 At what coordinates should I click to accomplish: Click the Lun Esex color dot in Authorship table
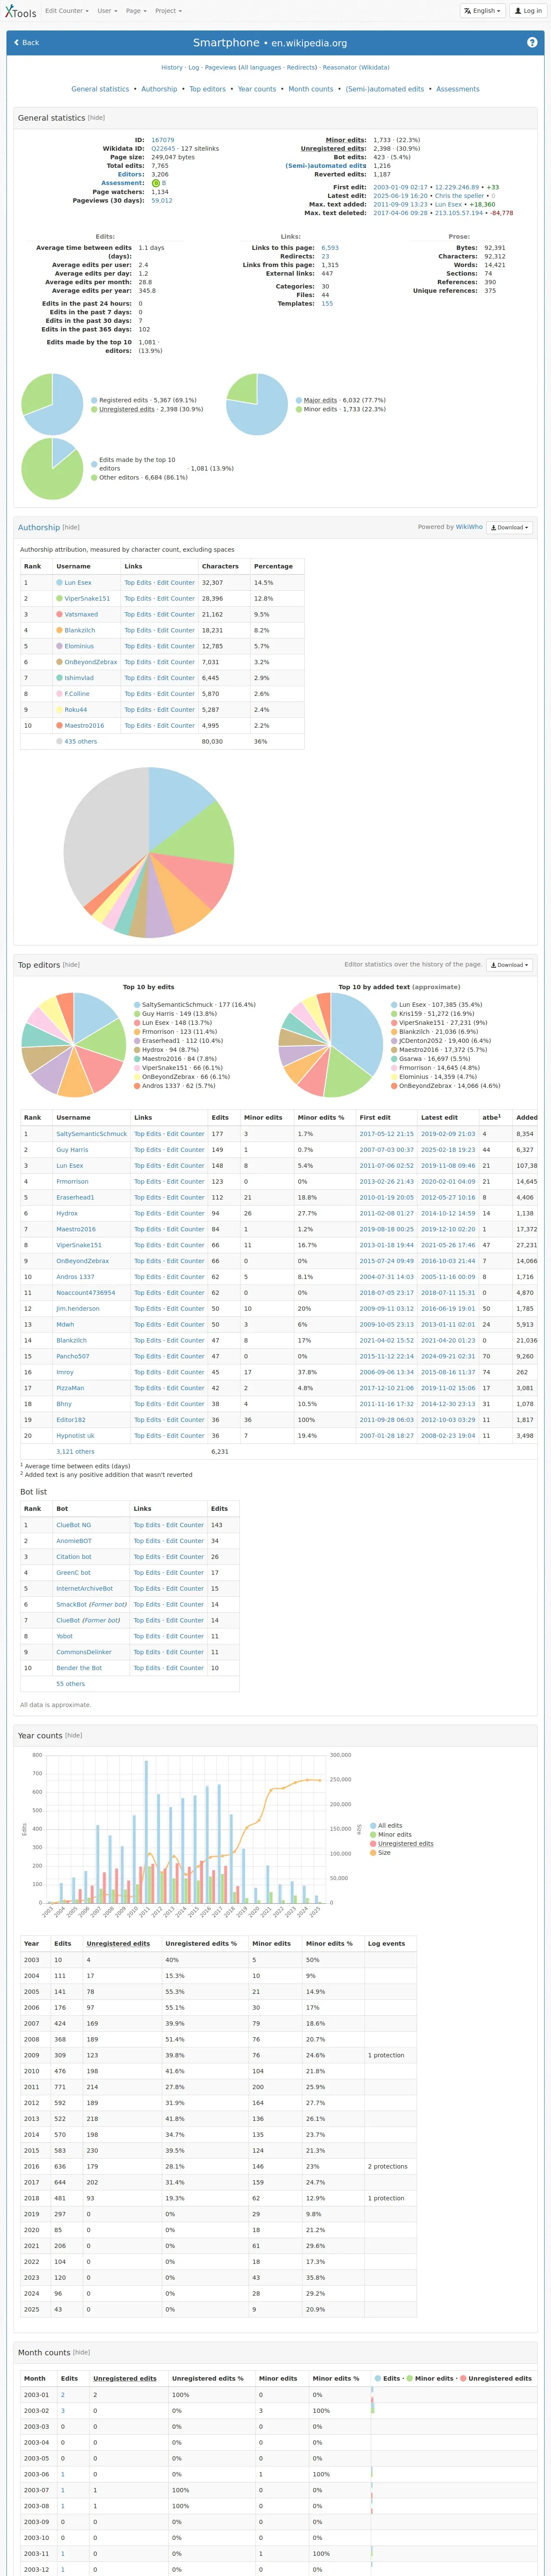point(59,582)
